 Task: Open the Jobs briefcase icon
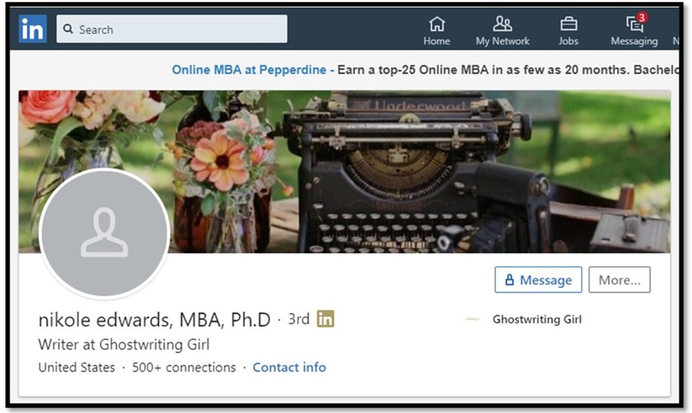click(x=568, y=24)
